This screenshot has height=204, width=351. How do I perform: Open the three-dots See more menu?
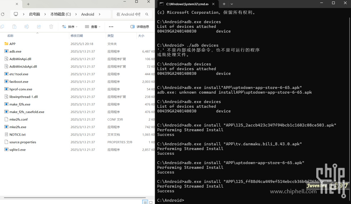(x=111, y=27)
